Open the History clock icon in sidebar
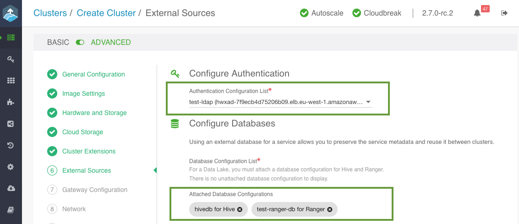Viewport: 519px width, 224px height. 11,146
